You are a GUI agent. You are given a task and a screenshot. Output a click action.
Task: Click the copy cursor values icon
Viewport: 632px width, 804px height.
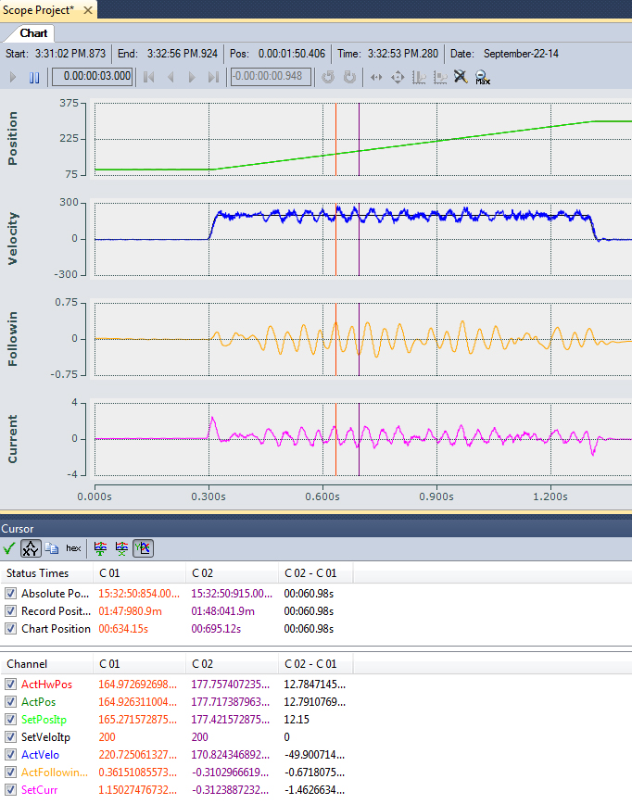51,548
